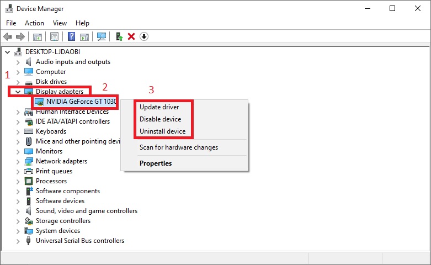Screen dimensions: 431x265
Task: Click the Print queues printer icon
Action: 29,171
